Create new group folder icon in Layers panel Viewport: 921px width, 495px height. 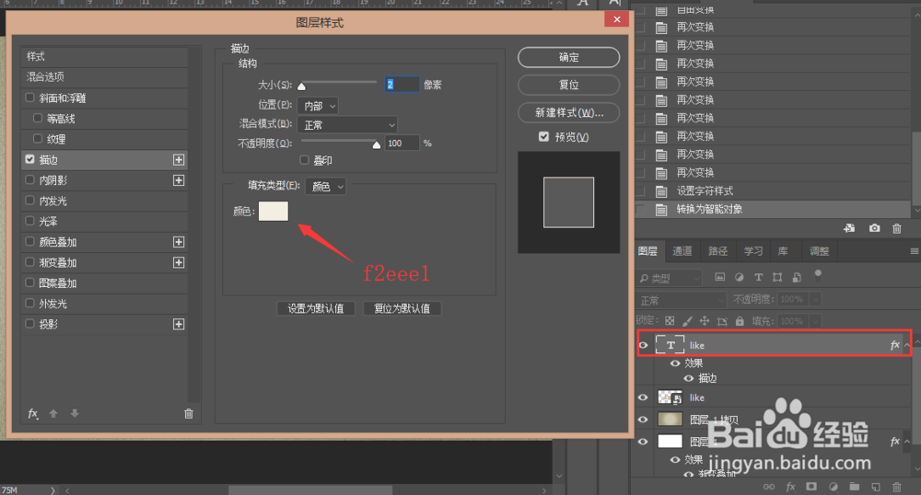(x=854, y=487)
